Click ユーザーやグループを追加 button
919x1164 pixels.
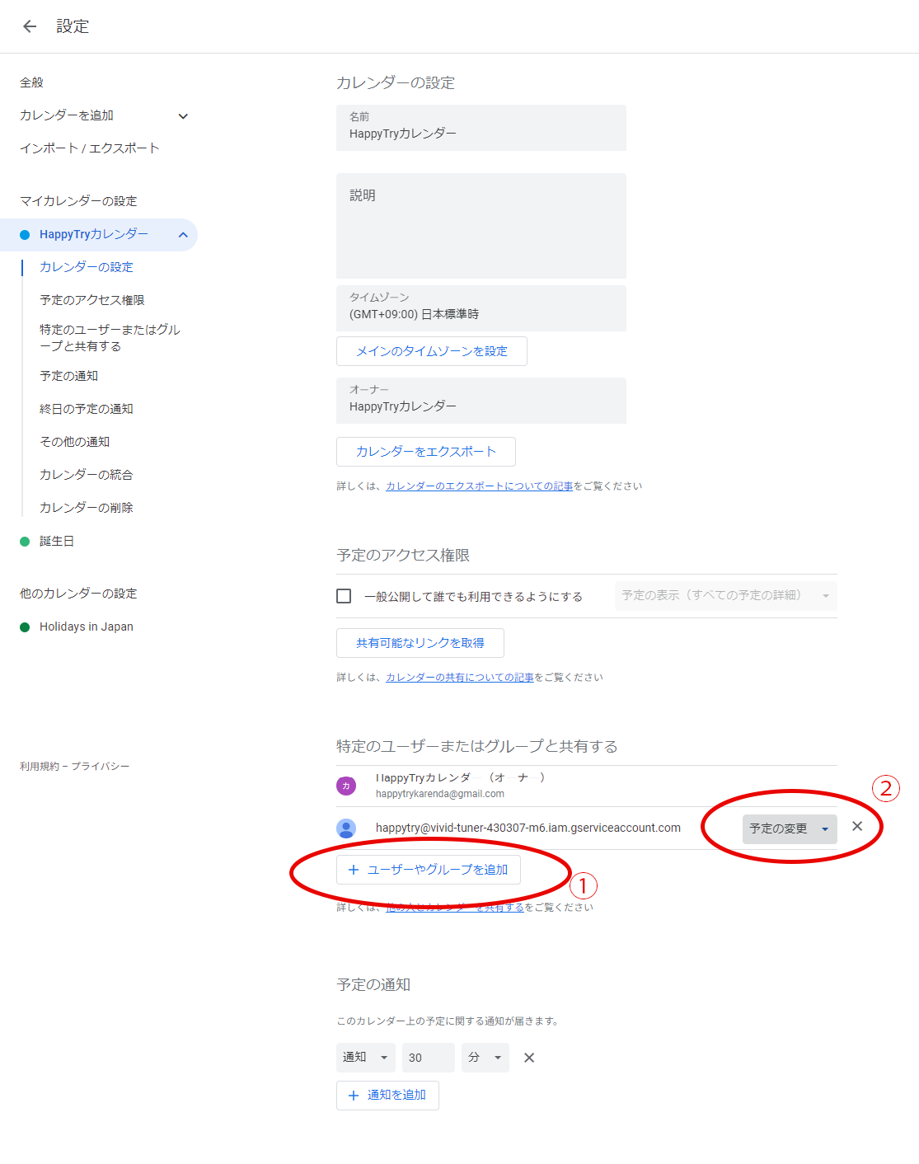(428, 870)
